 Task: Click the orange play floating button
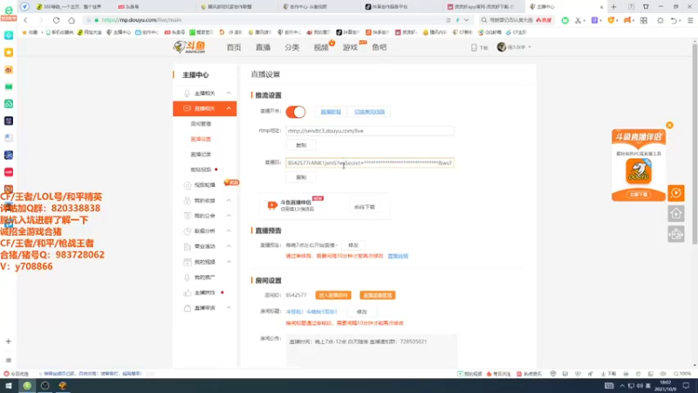676,193
